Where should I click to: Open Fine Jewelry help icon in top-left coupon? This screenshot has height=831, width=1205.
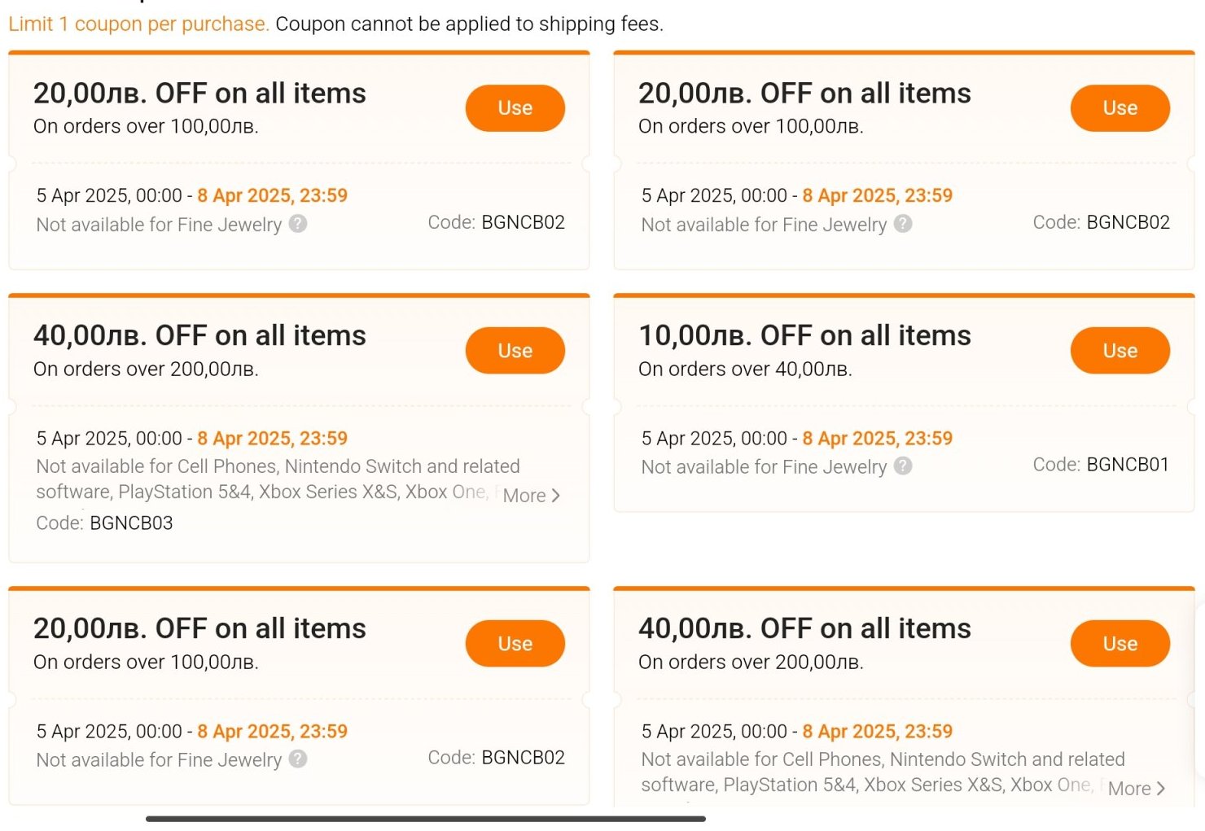click(x=298, y=224)
